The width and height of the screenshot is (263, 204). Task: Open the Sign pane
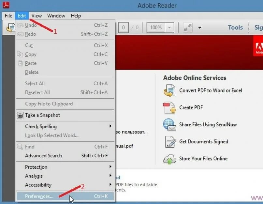(258, 27)
